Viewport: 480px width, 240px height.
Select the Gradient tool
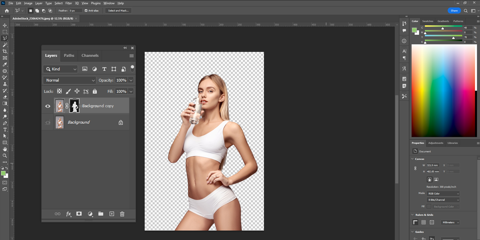[x=5, y=103]
